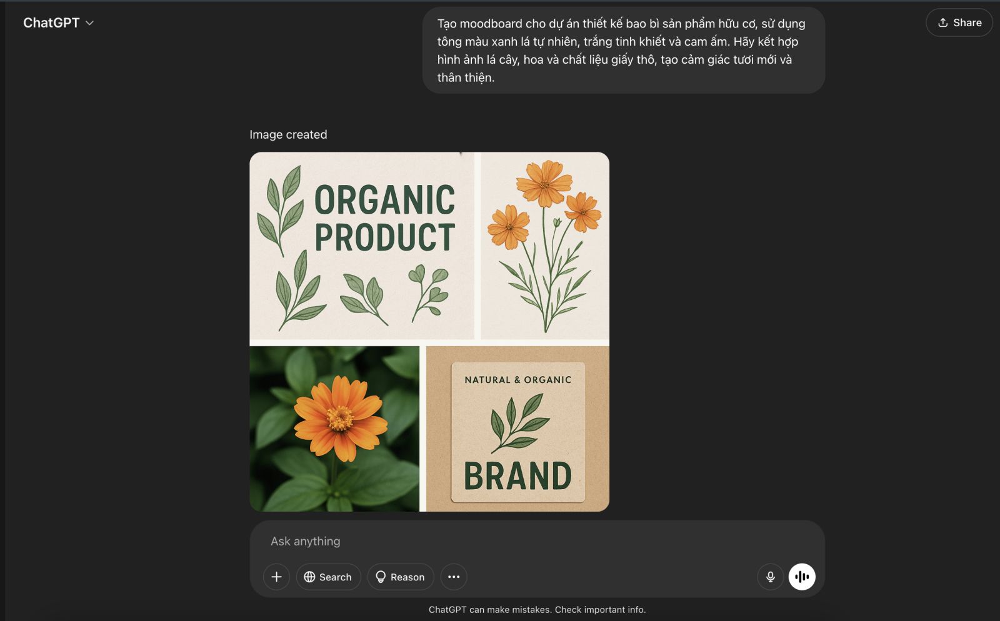
Task: Click the illustrated orange cosmos flowers panel
Action: click(545, 246)
